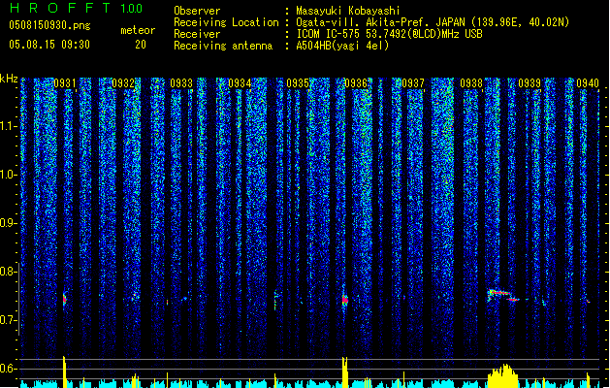Screen dimensions: 610x388
Task: Click the HROFFT title text
Action: (59, 8)
